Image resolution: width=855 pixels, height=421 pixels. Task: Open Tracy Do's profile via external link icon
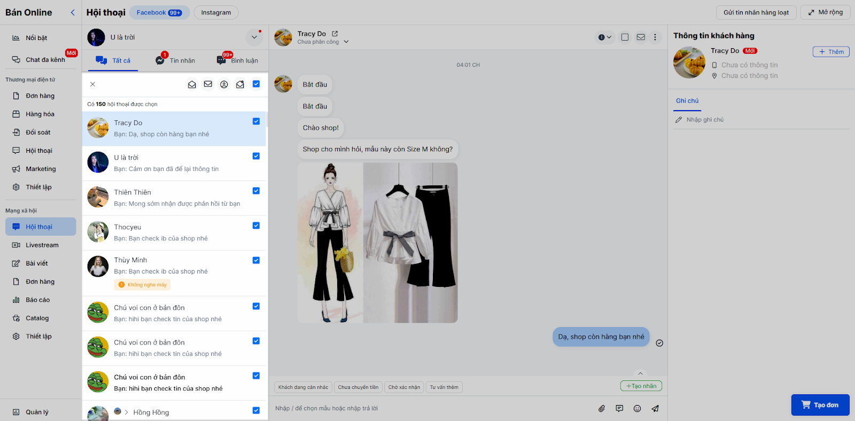335,34
